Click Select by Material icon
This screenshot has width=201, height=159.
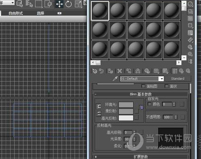[190, 54]
